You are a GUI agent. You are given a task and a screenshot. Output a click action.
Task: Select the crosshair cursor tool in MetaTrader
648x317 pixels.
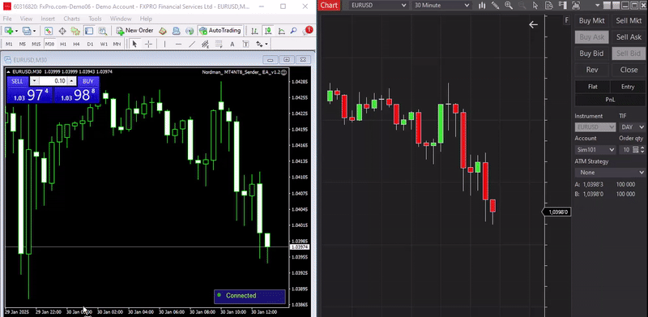tap(148, 44)
